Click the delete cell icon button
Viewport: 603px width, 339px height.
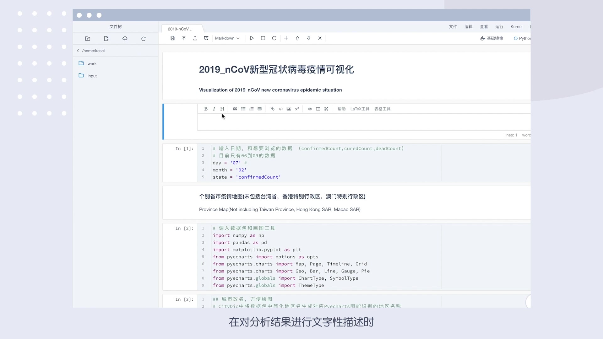319,38
